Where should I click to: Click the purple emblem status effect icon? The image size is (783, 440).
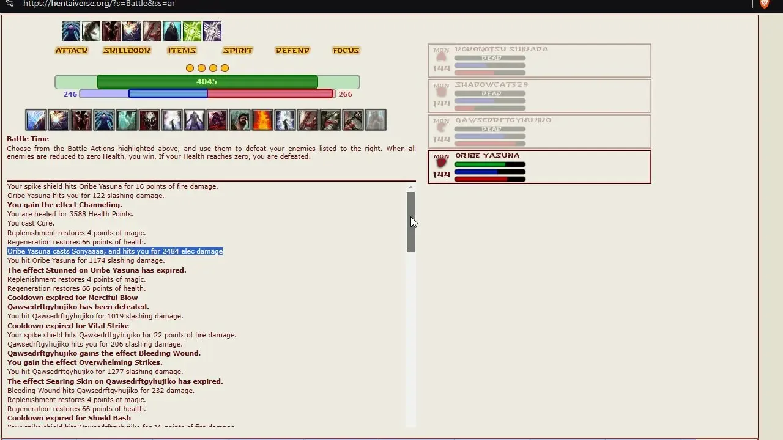(x=212, y=31)
